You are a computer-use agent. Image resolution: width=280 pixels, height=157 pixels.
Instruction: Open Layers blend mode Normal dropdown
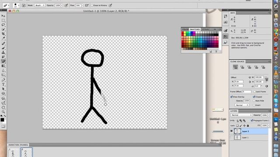click(x=241, y=115)
